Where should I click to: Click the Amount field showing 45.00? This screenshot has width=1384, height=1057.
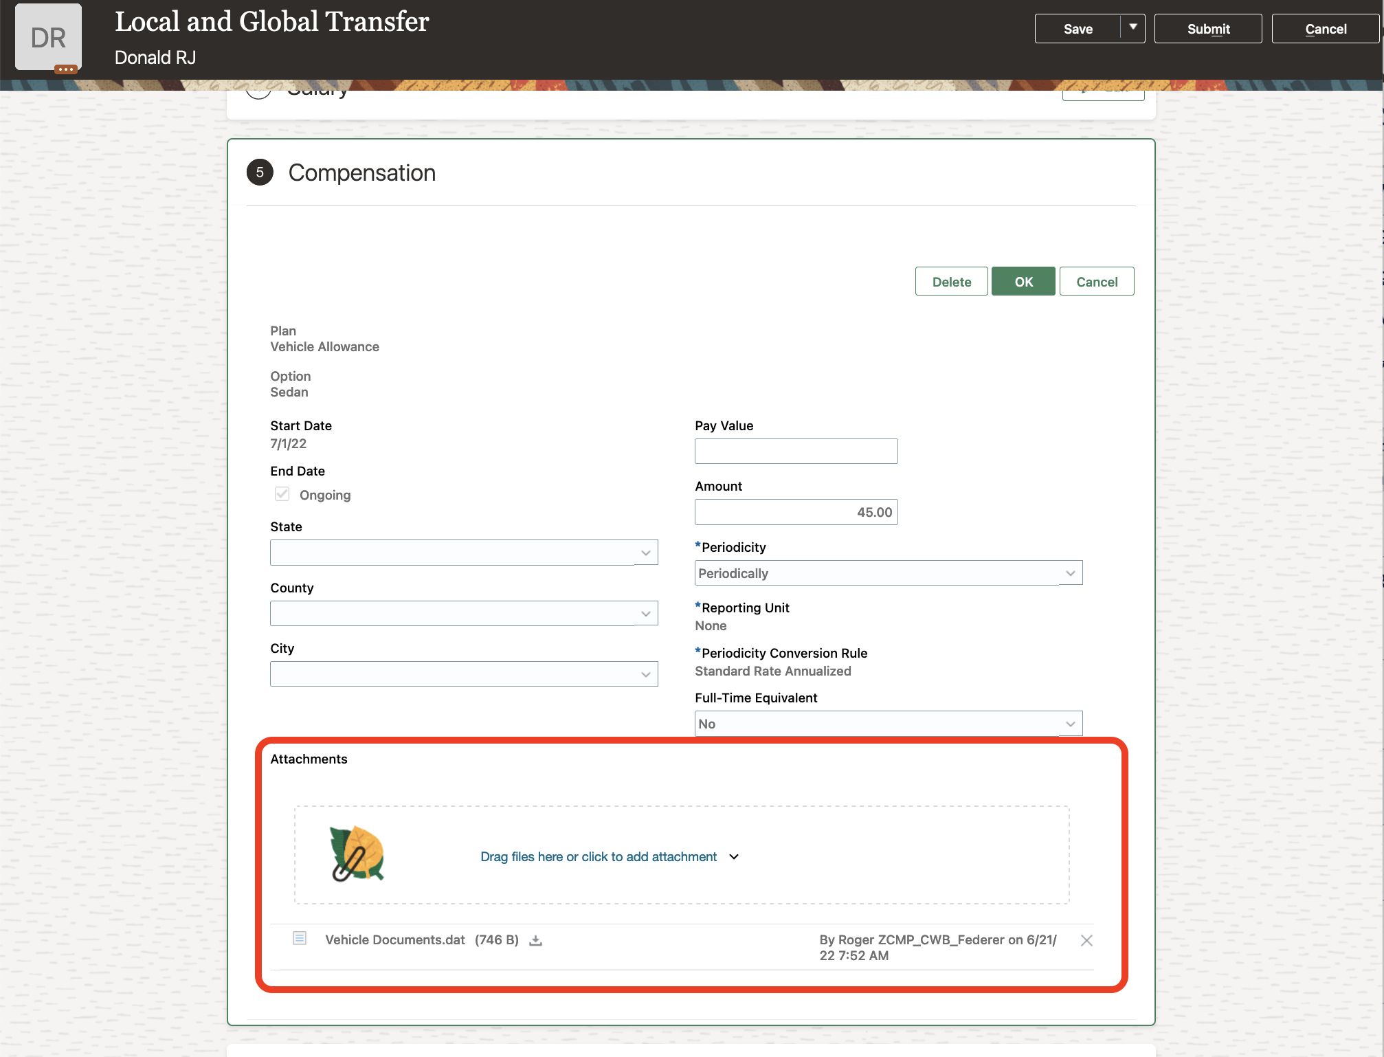click(796, 512)
